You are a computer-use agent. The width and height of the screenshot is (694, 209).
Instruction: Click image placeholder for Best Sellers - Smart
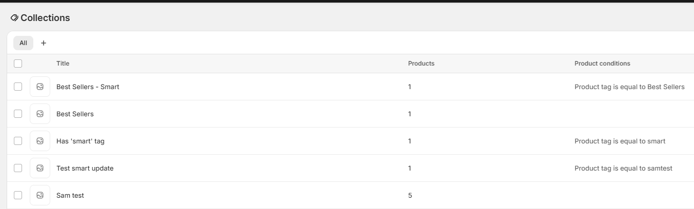[40, 87]
